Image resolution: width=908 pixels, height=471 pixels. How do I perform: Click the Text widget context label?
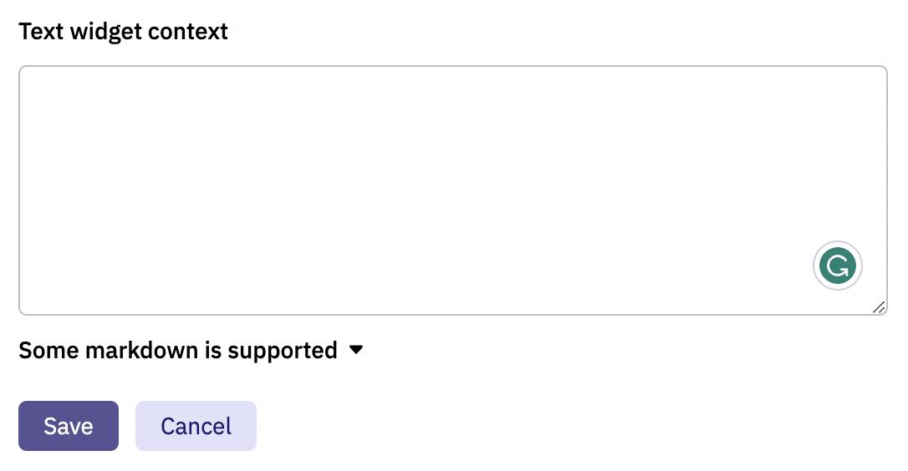pyautogui.click(x=124, y=31)
